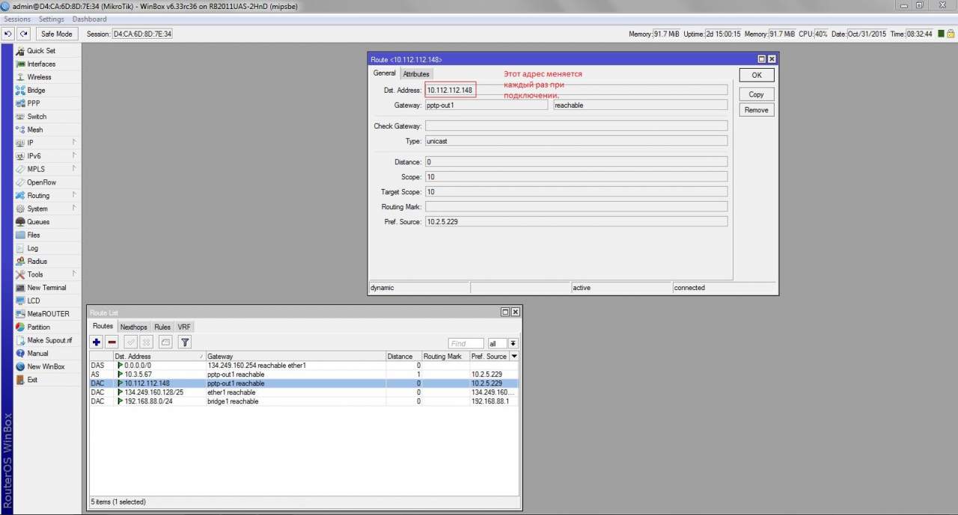Image resolution: width=958 pixels, height=515 pixels.
Task: Expand the IP submenu arrow
Action: [x=74, y=142]
